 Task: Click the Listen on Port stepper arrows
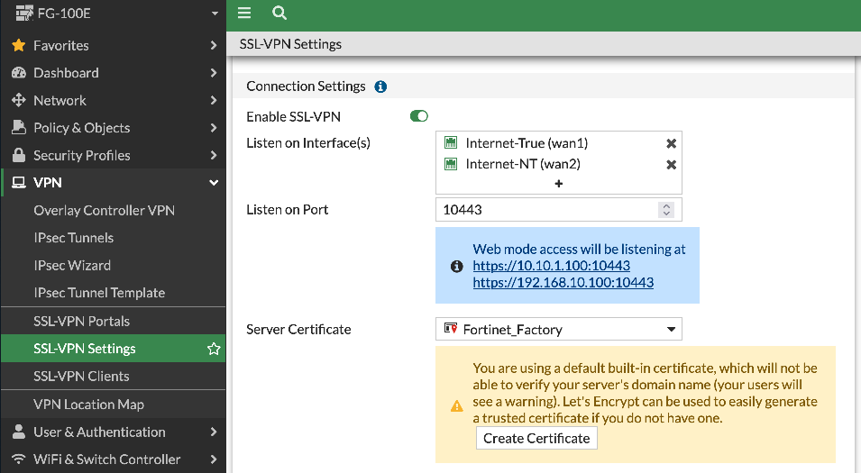click(666, 210)
